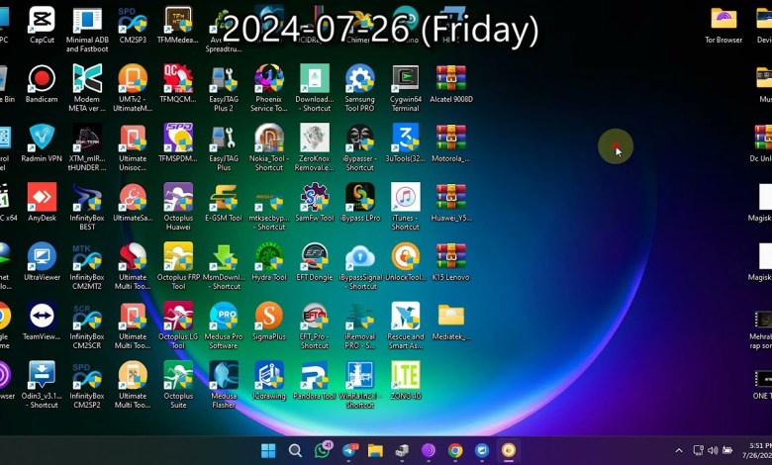This screenshot has width=772, height=465.
Task: Open MsmDownl shortcut icon
Action: pyautogui.click(x=224, y=256)
